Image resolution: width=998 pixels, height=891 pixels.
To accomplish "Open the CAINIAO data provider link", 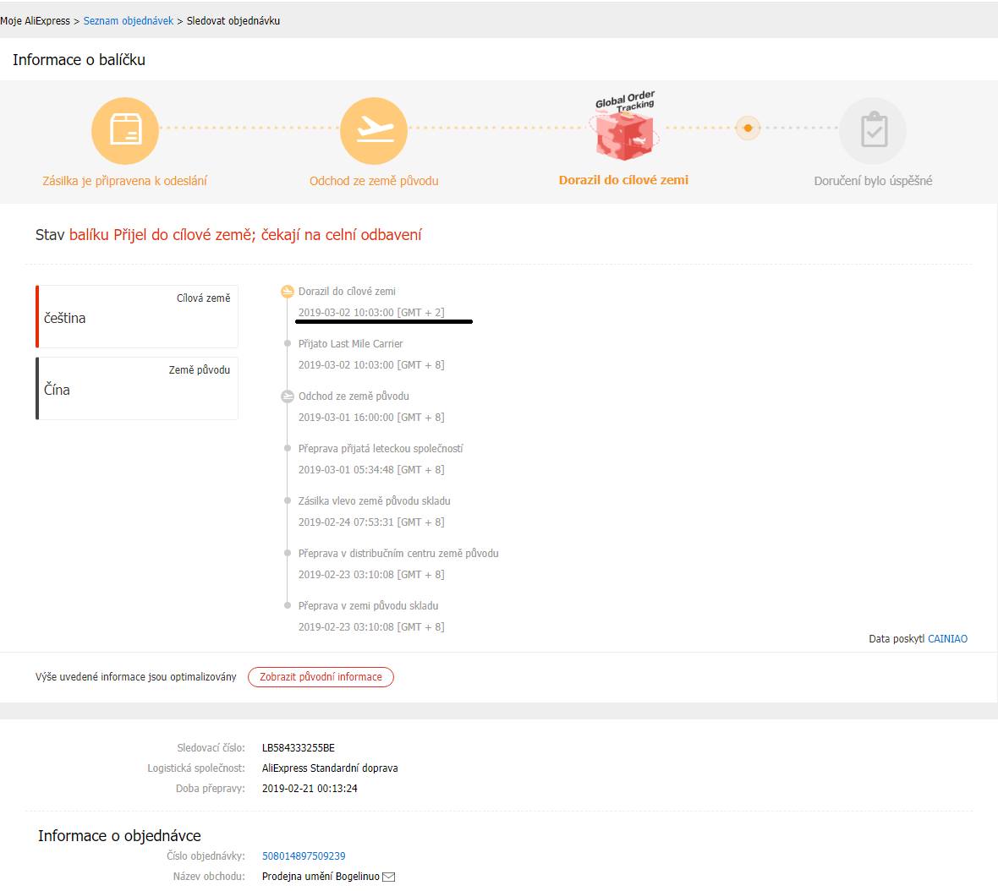I will 947,639.
